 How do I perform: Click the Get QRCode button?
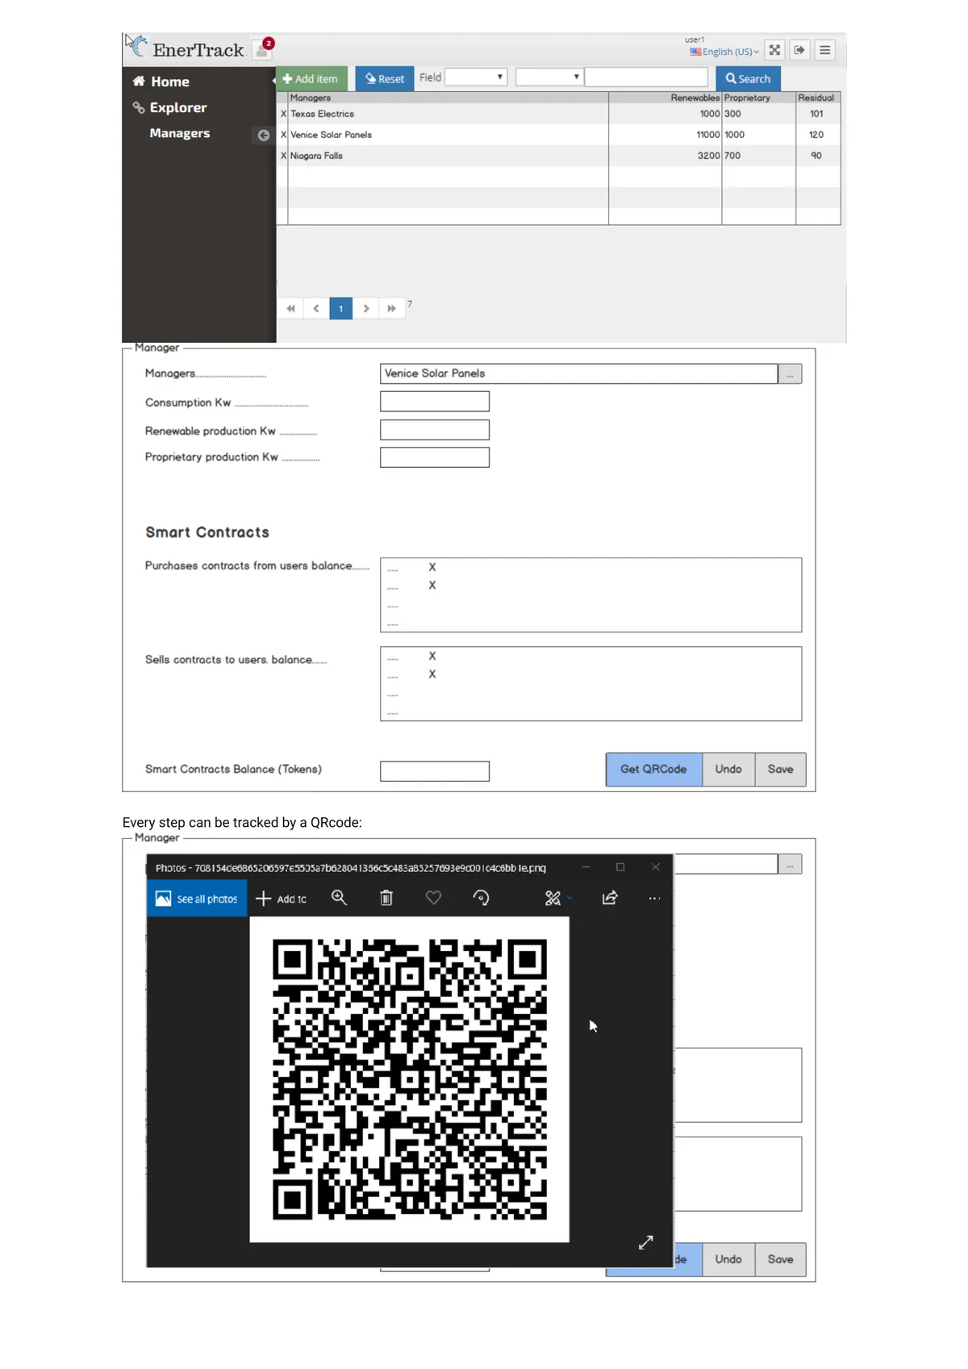654,770
